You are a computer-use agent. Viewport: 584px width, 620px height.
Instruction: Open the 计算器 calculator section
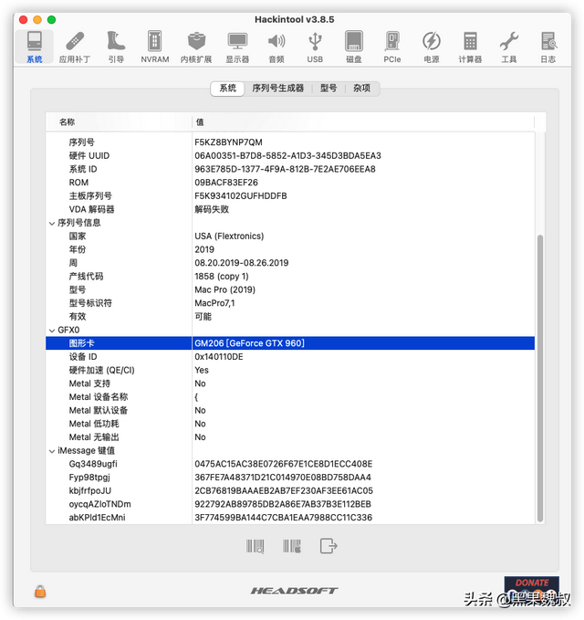pyautogui.click(x=470, y=47)
